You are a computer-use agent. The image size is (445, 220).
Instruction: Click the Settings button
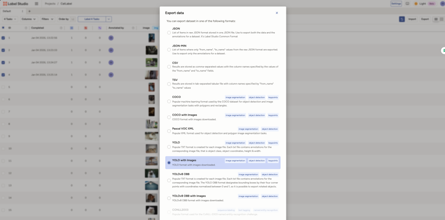point(396,3)
